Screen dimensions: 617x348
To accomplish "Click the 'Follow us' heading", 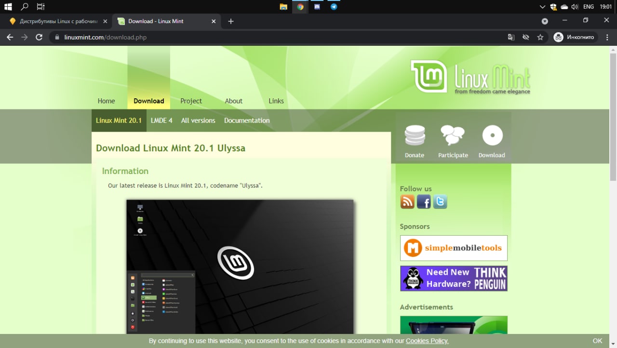I will pyautogui.click(x=416, y=188).
